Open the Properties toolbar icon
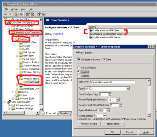This screenshot has width=157, height=137. click(28, 14)
